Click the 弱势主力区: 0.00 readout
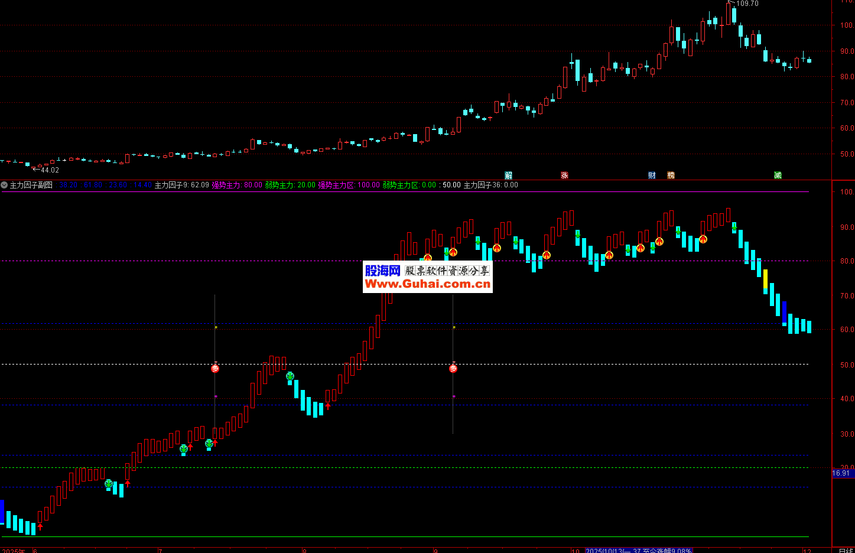The image size is (855, 553). (409, 185)
